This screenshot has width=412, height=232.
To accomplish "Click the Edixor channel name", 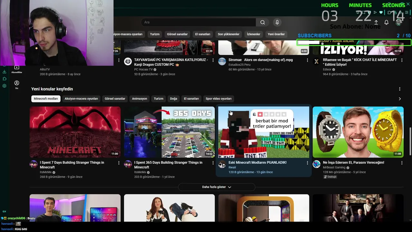I will [x=327, y=69].
